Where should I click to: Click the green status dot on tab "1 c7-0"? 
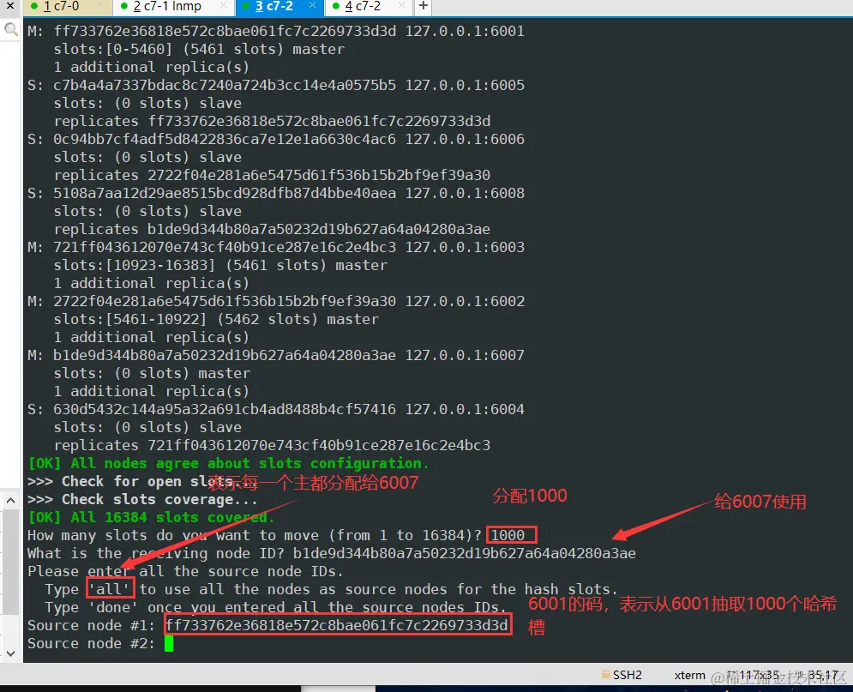tap(34, 7)
